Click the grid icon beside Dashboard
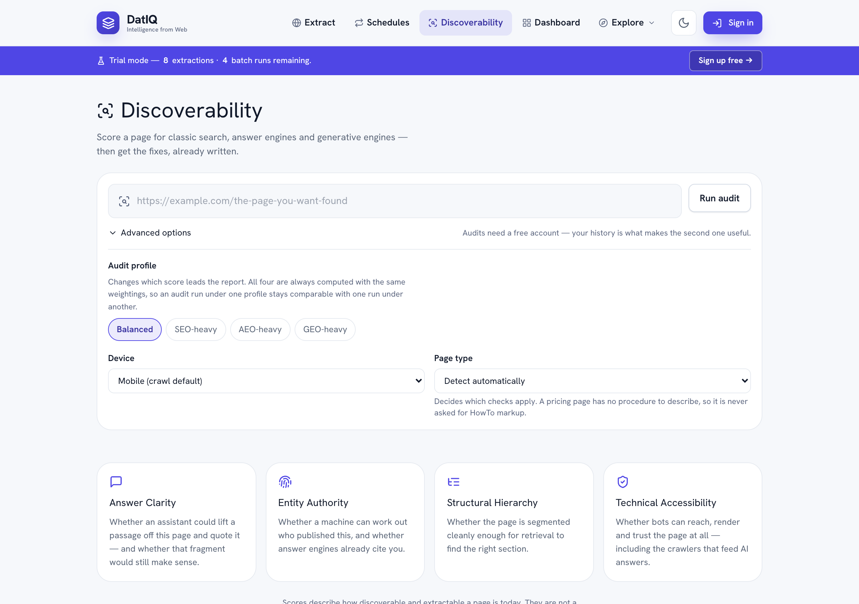The width and height of the screenshot is (859, 604). [x=526, y=23]
